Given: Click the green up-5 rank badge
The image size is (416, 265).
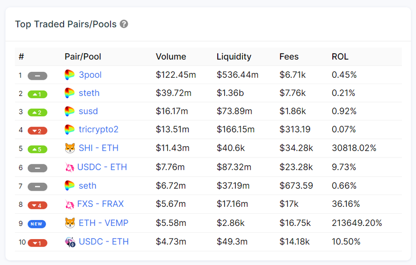Looking at the screenshot, I should (37, 149).
